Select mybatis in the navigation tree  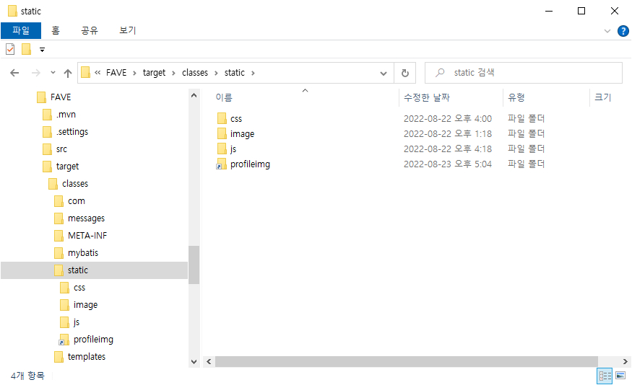coord(82,253)
